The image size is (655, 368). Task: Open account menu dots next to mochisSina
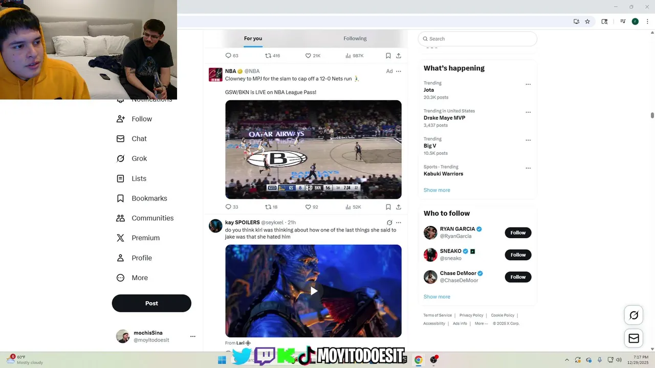click(193, 336)
